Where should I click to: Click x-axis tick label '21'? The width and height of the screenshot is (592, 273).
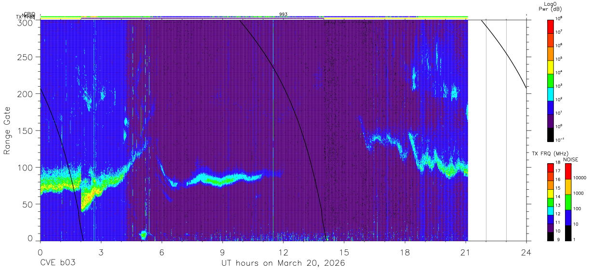tap(465, 252)
